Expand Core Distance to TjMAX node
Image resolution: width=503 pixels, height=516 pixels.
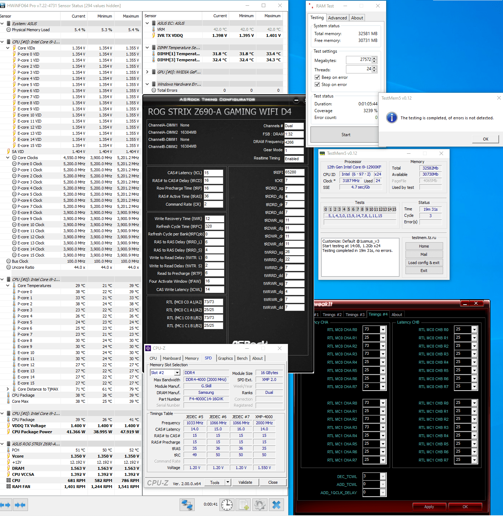click(8, 389)
